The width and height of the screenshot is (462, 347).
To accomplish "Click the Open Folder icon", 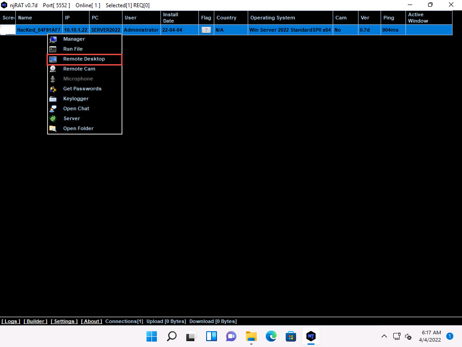I will tap(53, 129).
